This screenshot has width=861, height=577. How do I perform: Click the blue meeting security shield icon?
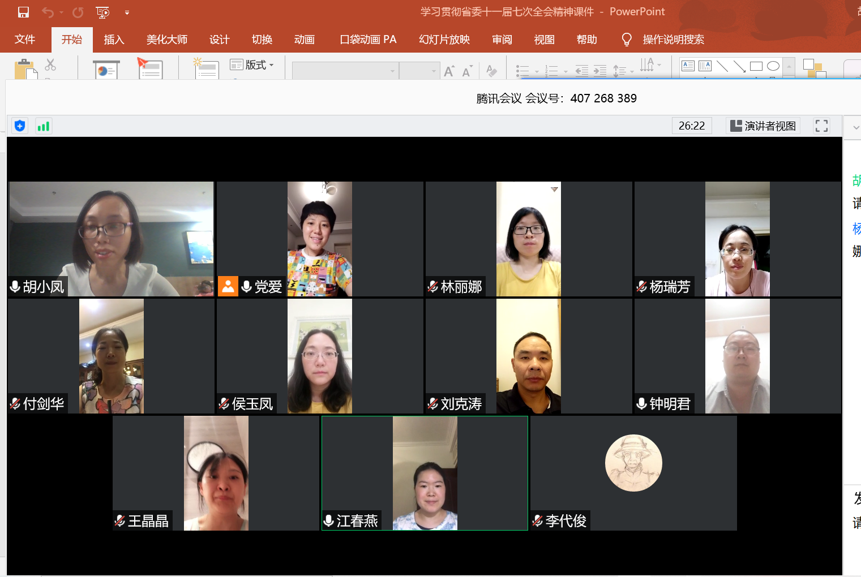pos(20,126)
